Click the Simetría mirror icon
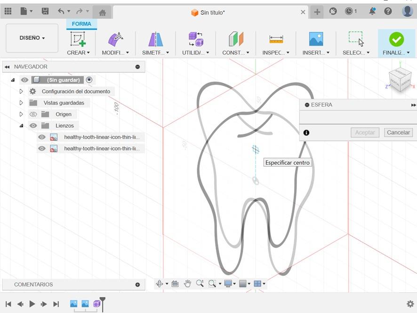Viewport: 417px width, 313px height. 156,39
